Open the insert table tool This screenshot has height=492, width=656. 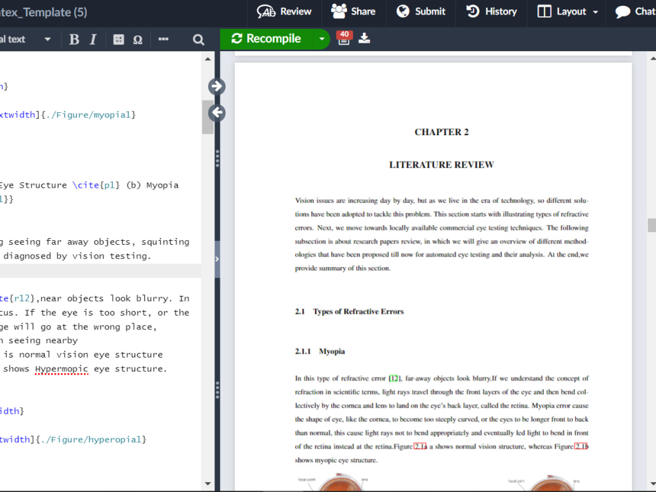point(118,39)
